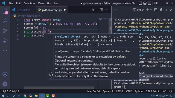Launch Google Chrome from taskbar

click(x=25, y=96)
